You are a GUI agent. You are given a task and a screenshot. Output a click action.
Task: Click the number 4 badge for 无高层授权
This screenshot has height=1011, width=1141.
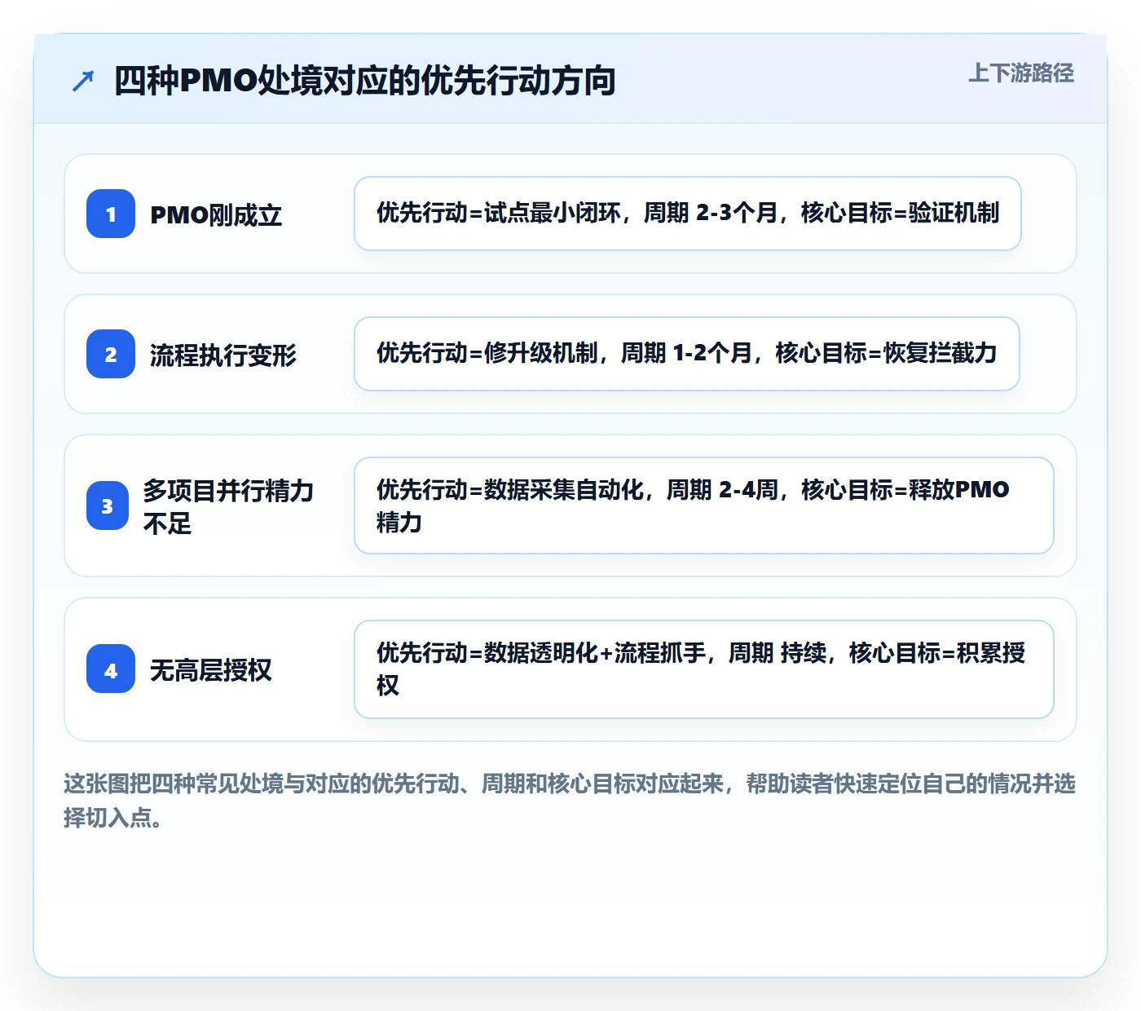tap(111, 669)
